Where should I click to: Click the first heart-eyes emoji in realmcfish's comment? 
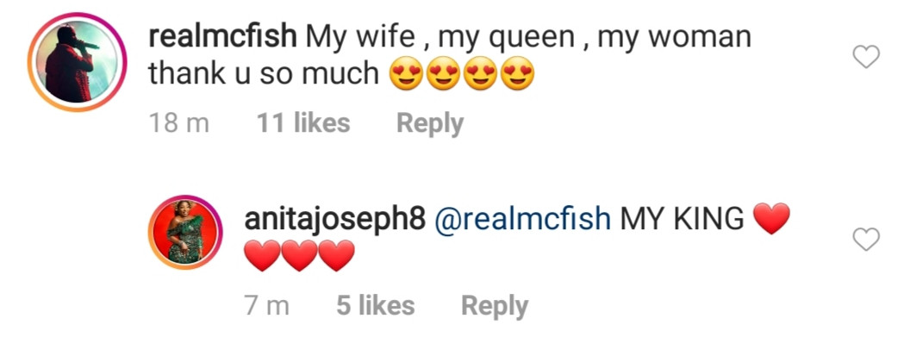[x=407, y=74]
